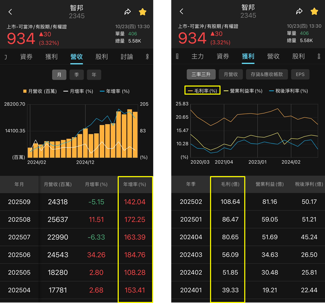
Task: Tap the back arrow on right screen
Action: 182,12
